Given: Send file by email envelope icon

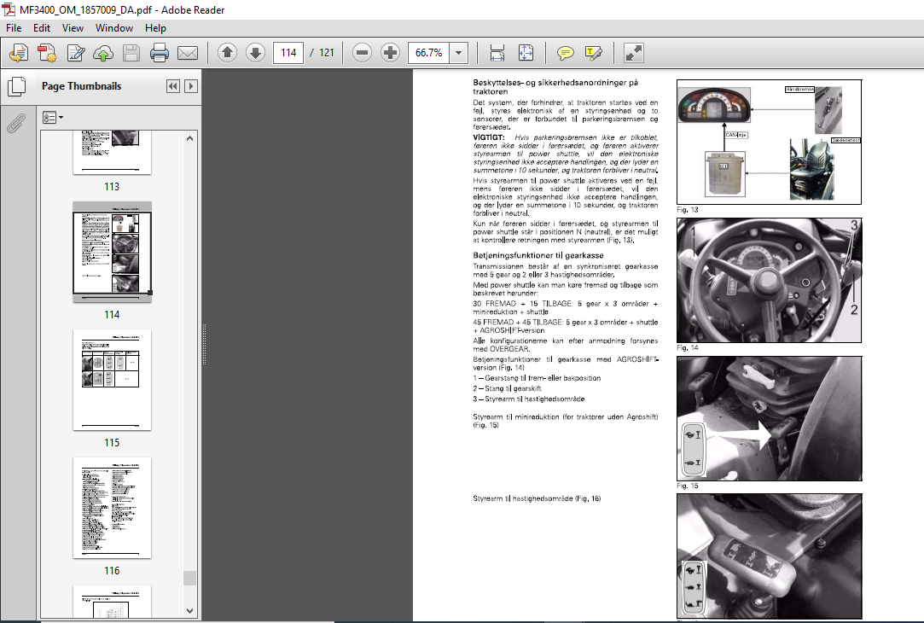Looking at the screenshot, I should click(x=188, y=53).
